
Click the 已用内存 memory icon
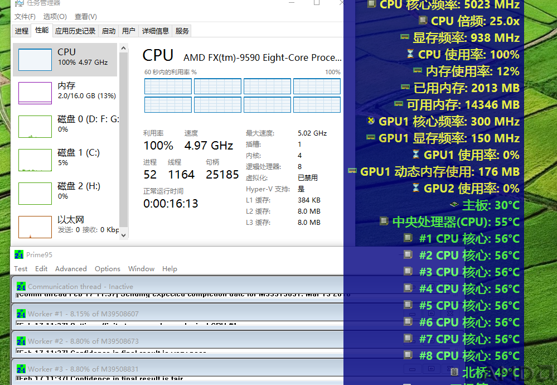click(x=405, y=86)
